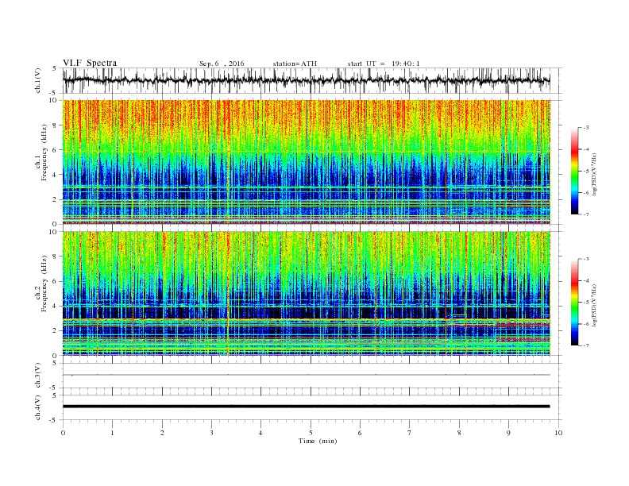
Task: Click time axis tick label "1"
Action: [112, 433]
